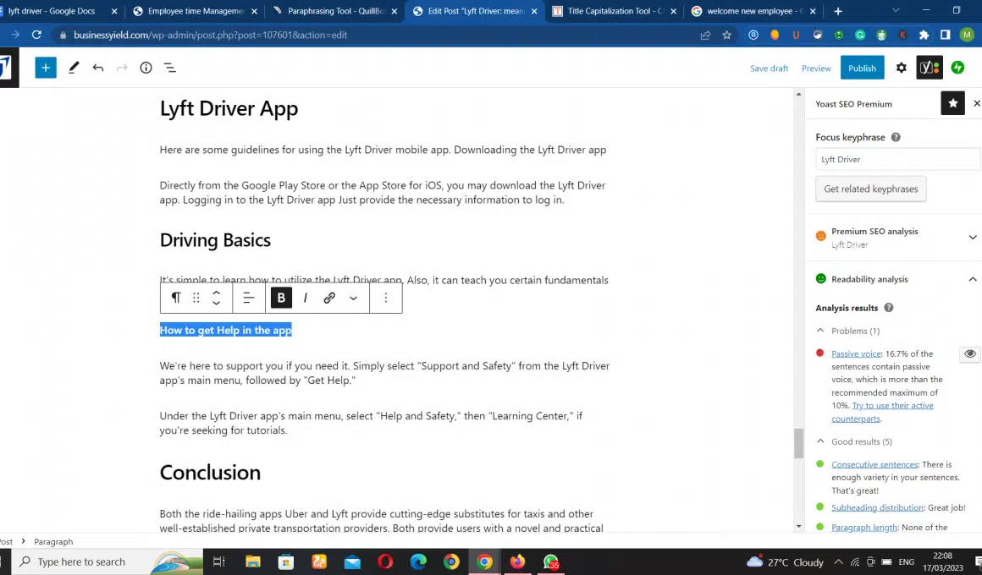Screen dimensions: 982x575
Task: Click the Focus keyphrase input field
Action: 896,159
